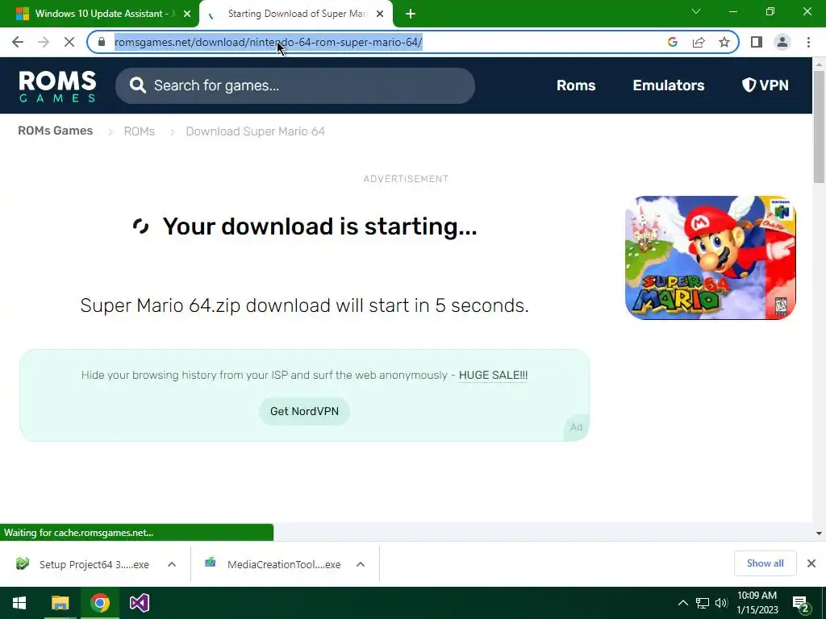Screen dimensions: 826x619
Task: Expand options for Setup Project64 download
Action: click(x=172, y=564)
